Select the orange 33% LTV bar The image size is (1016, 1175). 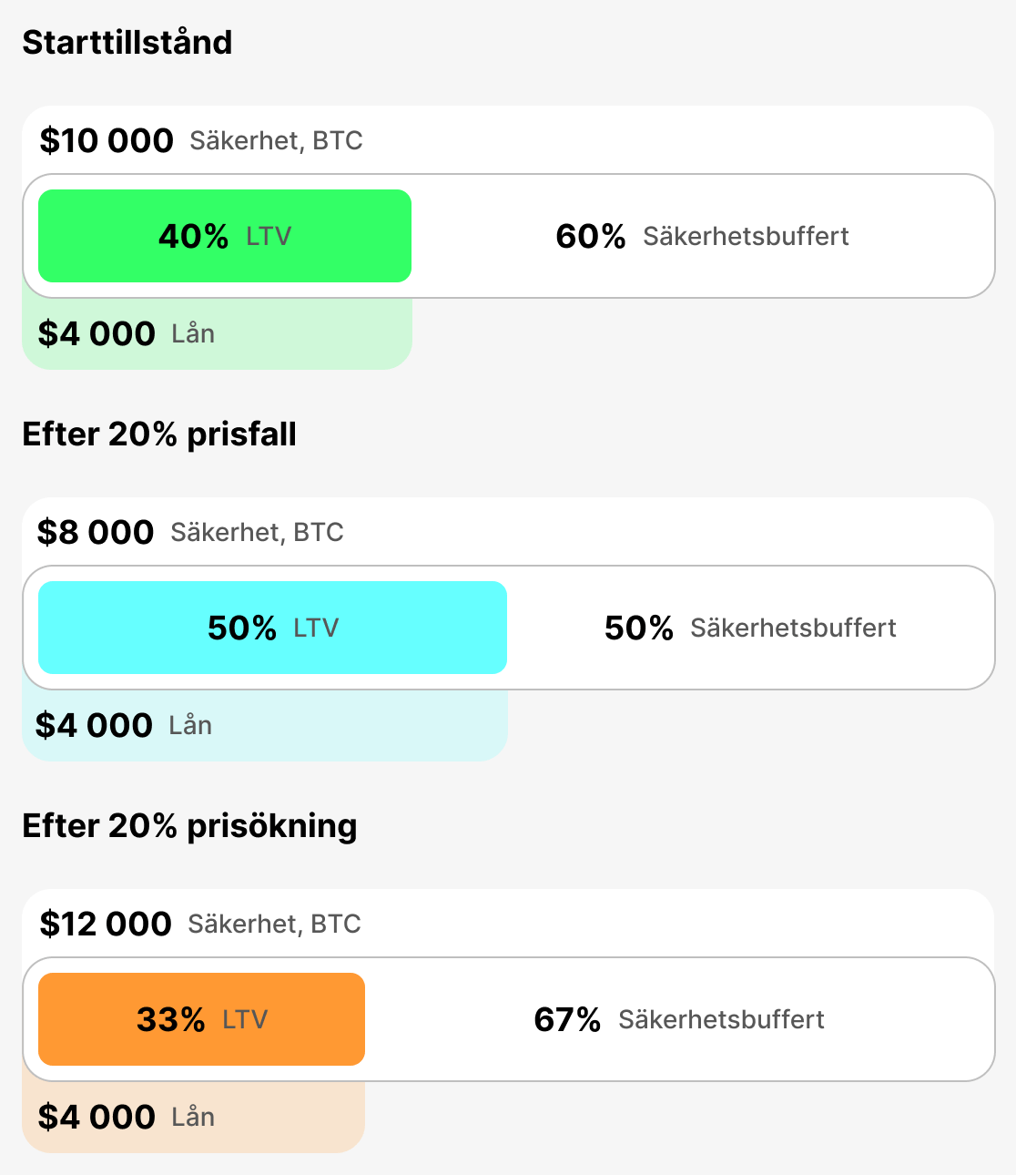[201, 1019]
